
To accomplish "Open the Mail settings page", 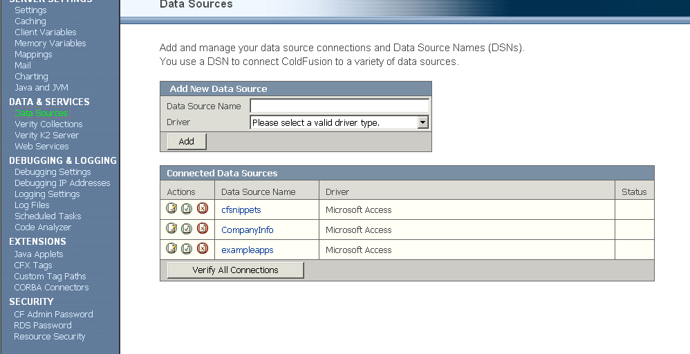I will (22, 65).
